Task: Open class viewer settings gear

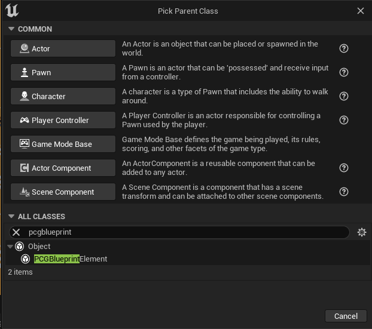Action: (362, 232)
